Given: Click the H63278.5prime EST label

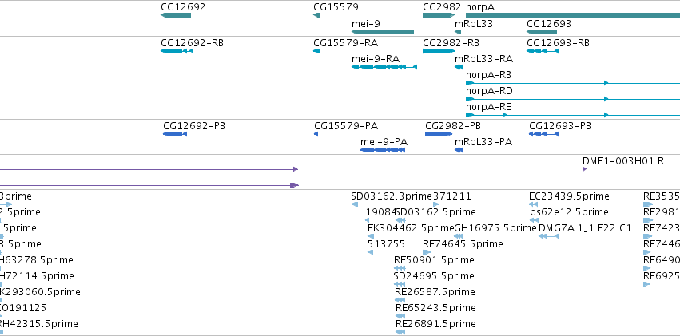Looking at the screenshot, I should point(37,260).
